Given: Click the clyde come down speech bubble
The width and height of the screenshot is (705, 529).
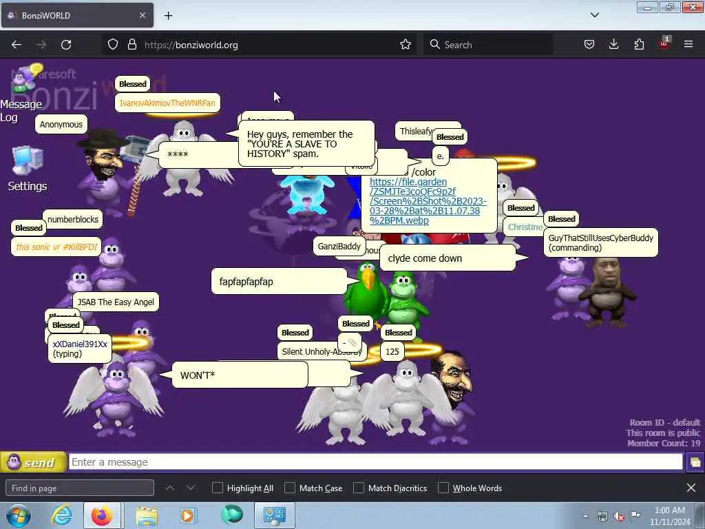Looking at the screenshot, I should [x=448, y=258].
